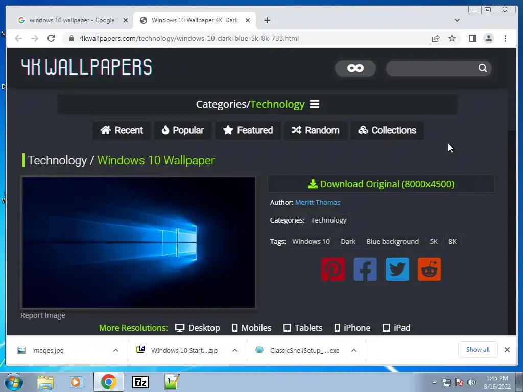This screenshot has width=523, height=392.
Task: Open Notepad++ from the taskbar
Action: (172, 382)
